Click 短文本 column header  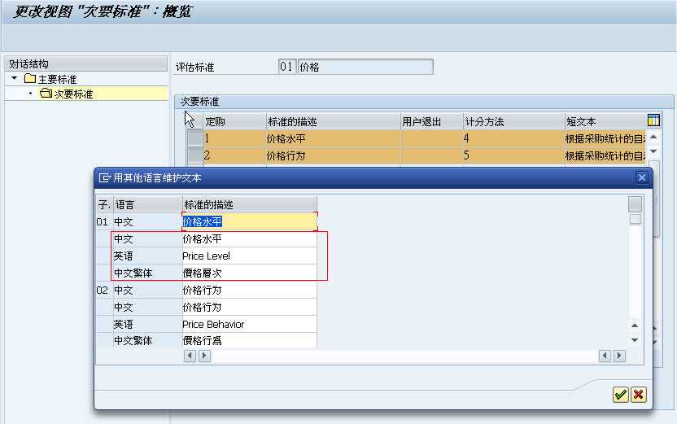[x=605, y=122]
